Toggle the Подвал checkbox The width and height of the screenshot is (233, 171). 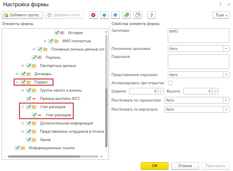click(23, 82)
